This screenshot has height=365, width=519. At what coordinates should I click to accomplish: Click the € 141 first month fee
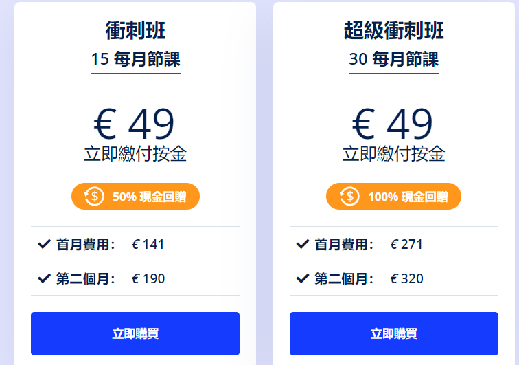pyautogui.click(x=148, y=245)
